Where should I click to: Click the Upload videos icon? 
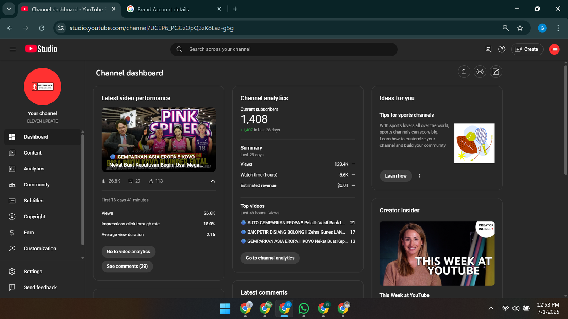tap(464, 72)
